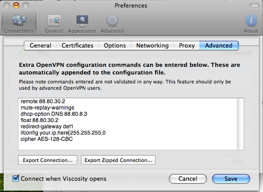Open the About info icon

[251, 20]
